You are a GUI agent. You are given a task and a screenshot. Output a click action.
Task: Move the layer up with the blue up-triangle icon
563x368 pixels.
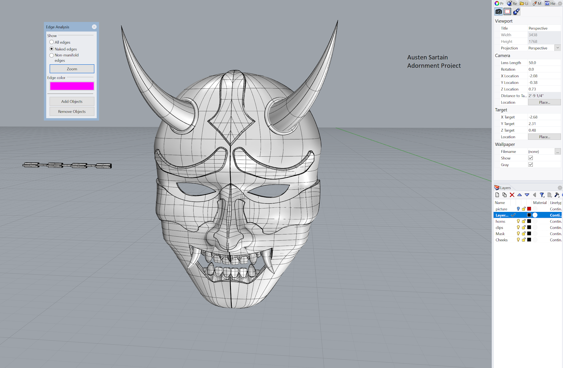pyautogui.click(x=519, y=195)
